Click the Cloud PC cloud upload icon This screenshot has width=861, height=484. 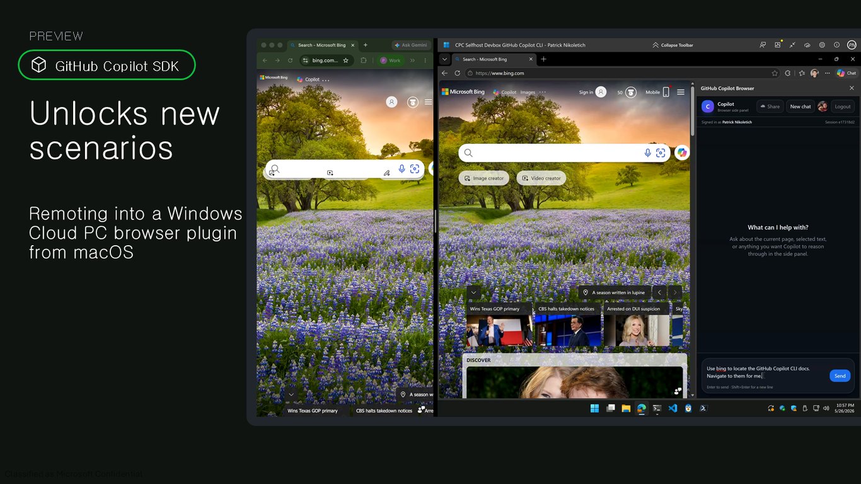807,45
